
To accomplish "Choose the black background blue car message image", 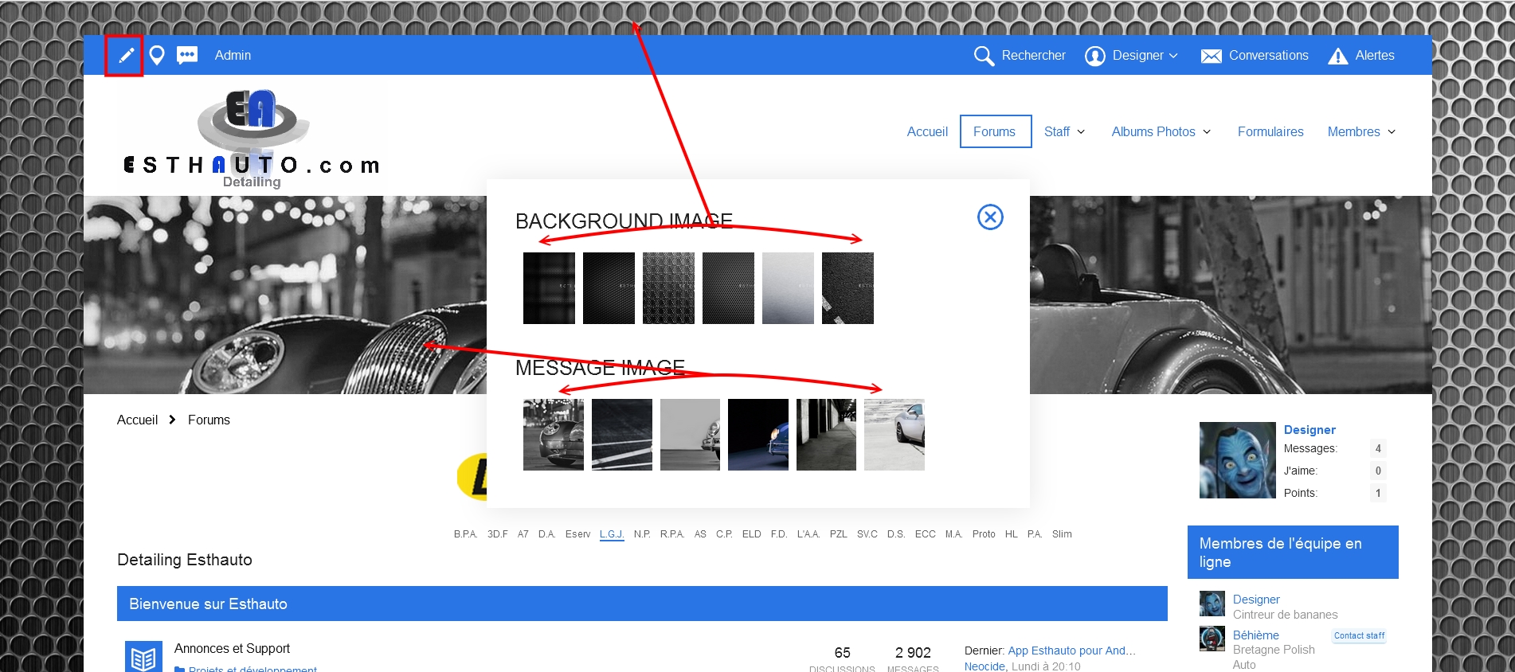I will 758,435.
